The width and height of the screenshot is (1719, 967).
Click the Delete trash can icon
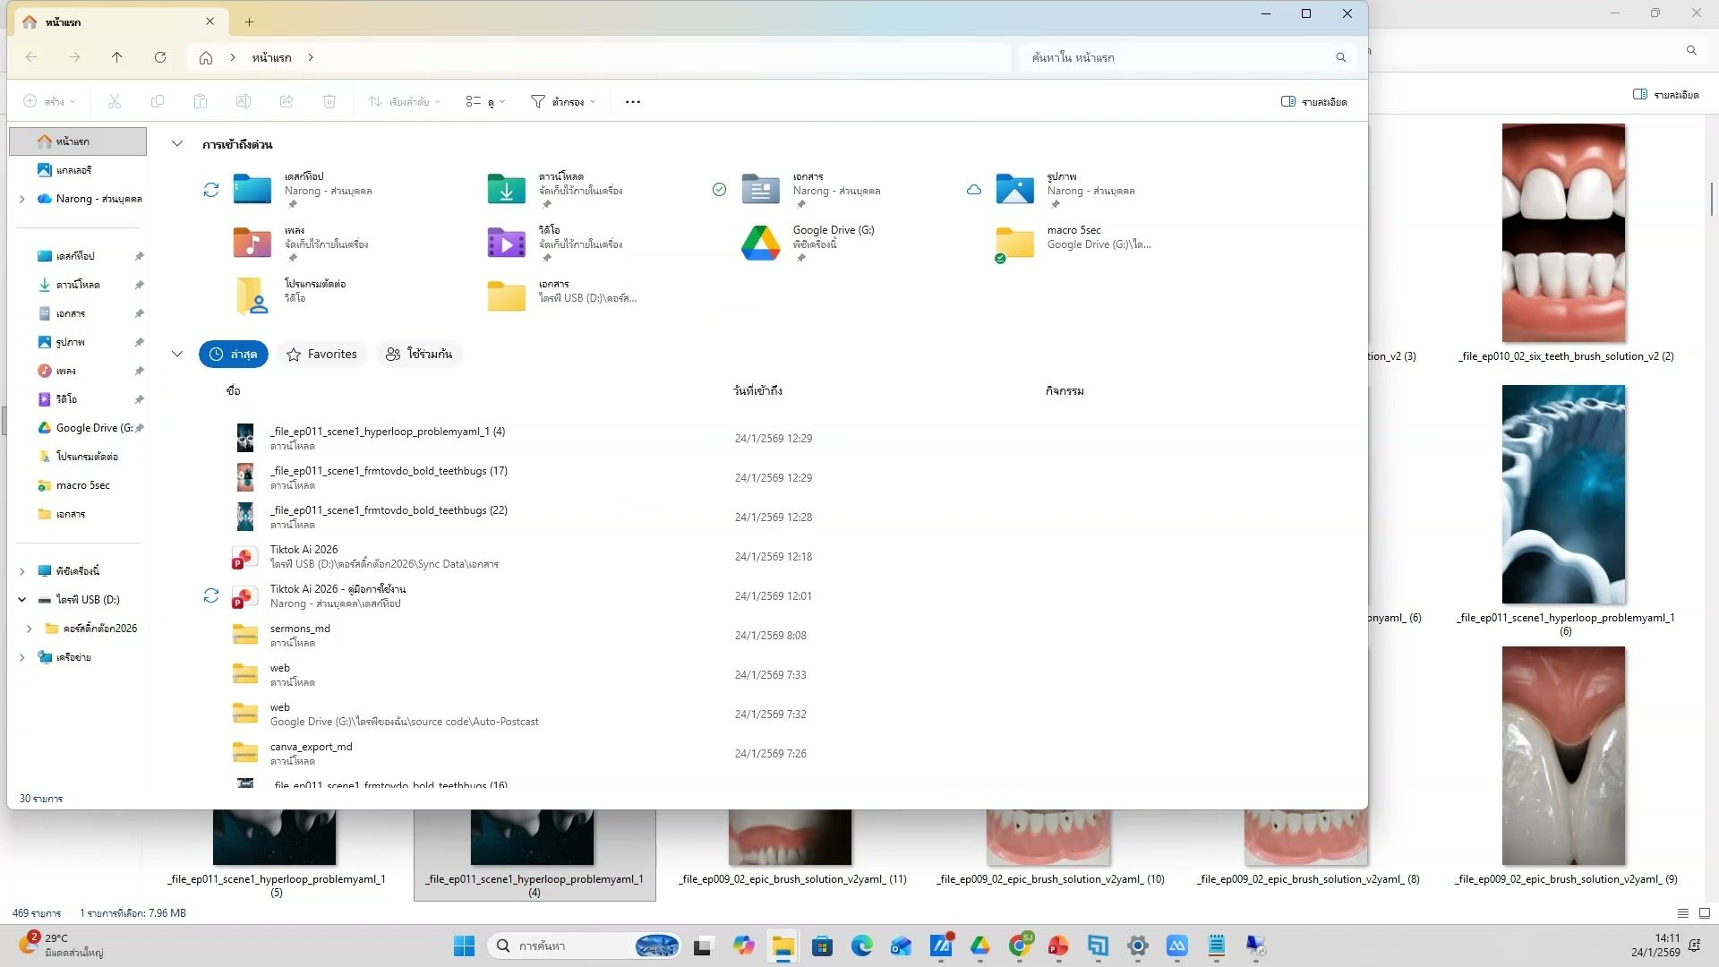pyautogui.click(x=329, y=102)
